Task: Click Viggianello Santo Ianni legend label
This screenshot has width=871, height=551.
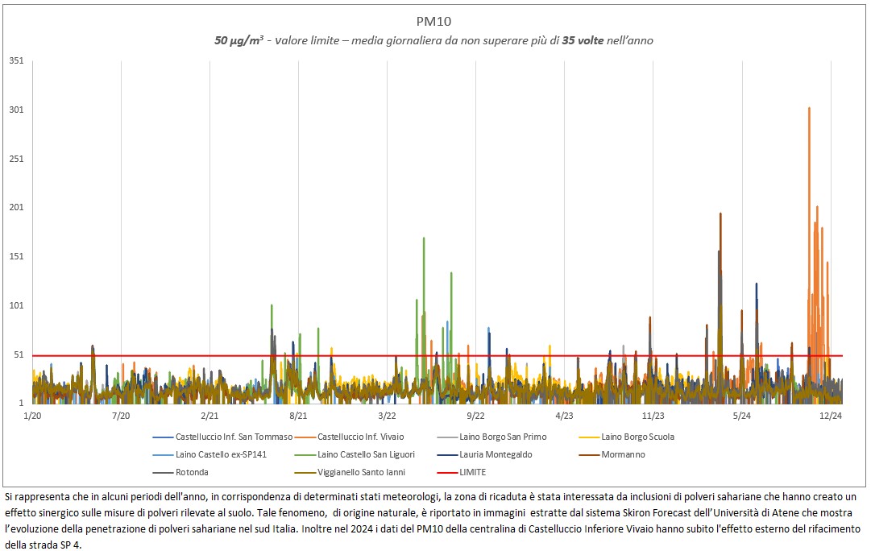Action: [361, 472]
